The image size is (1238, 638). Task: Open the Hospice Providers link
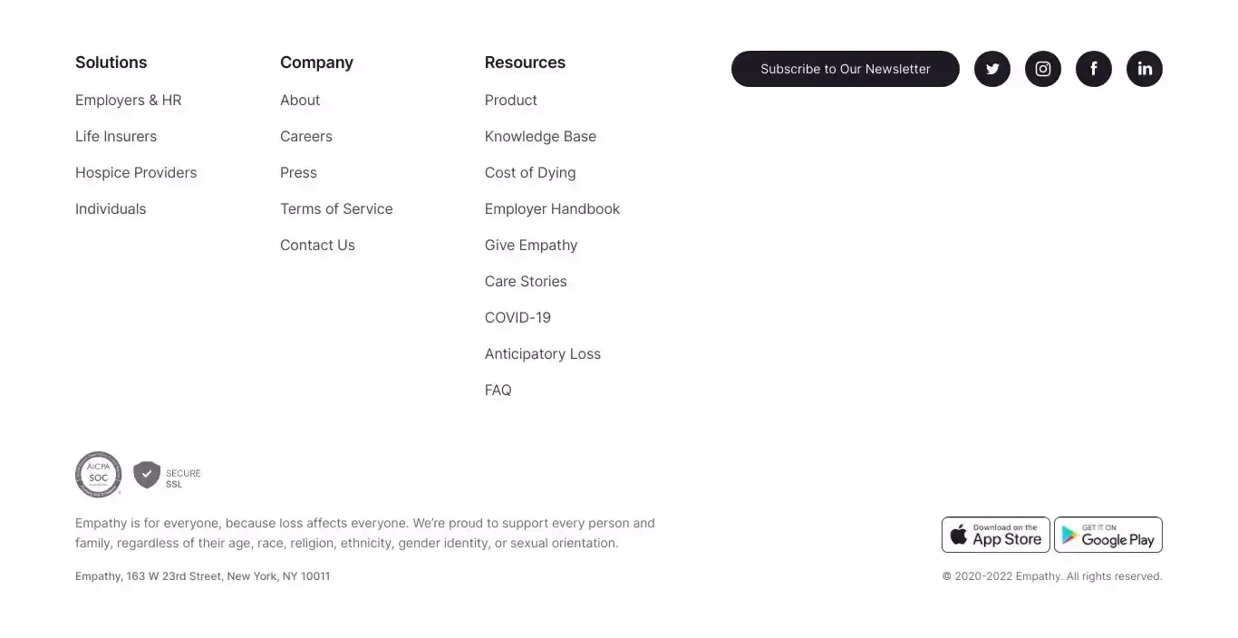tap(136, 172)
